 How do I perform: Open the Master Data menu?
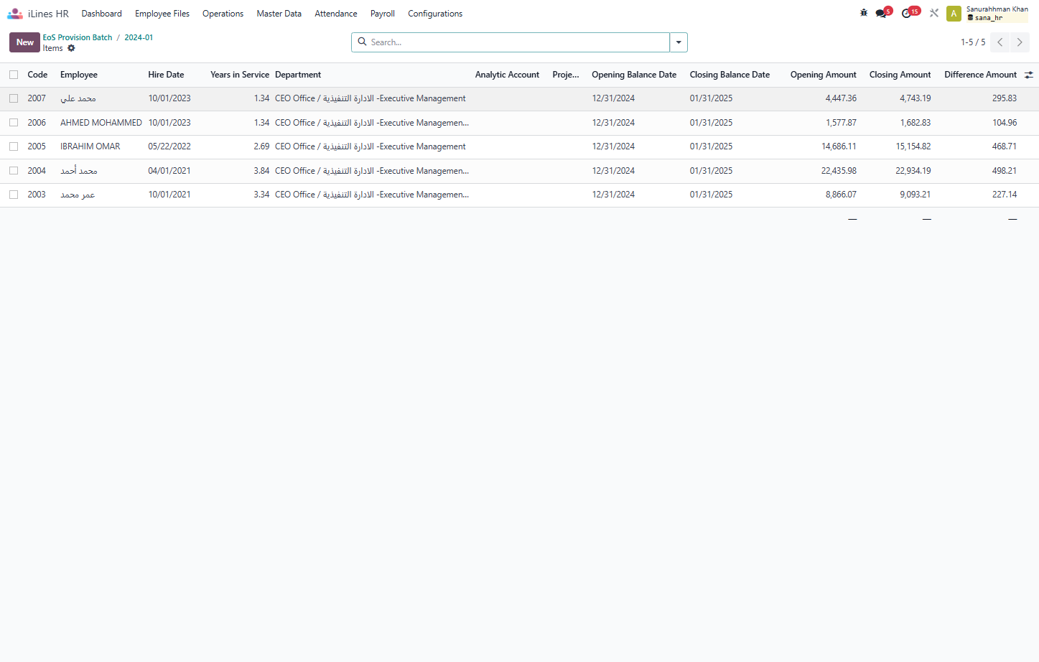[x=279, y=14]
